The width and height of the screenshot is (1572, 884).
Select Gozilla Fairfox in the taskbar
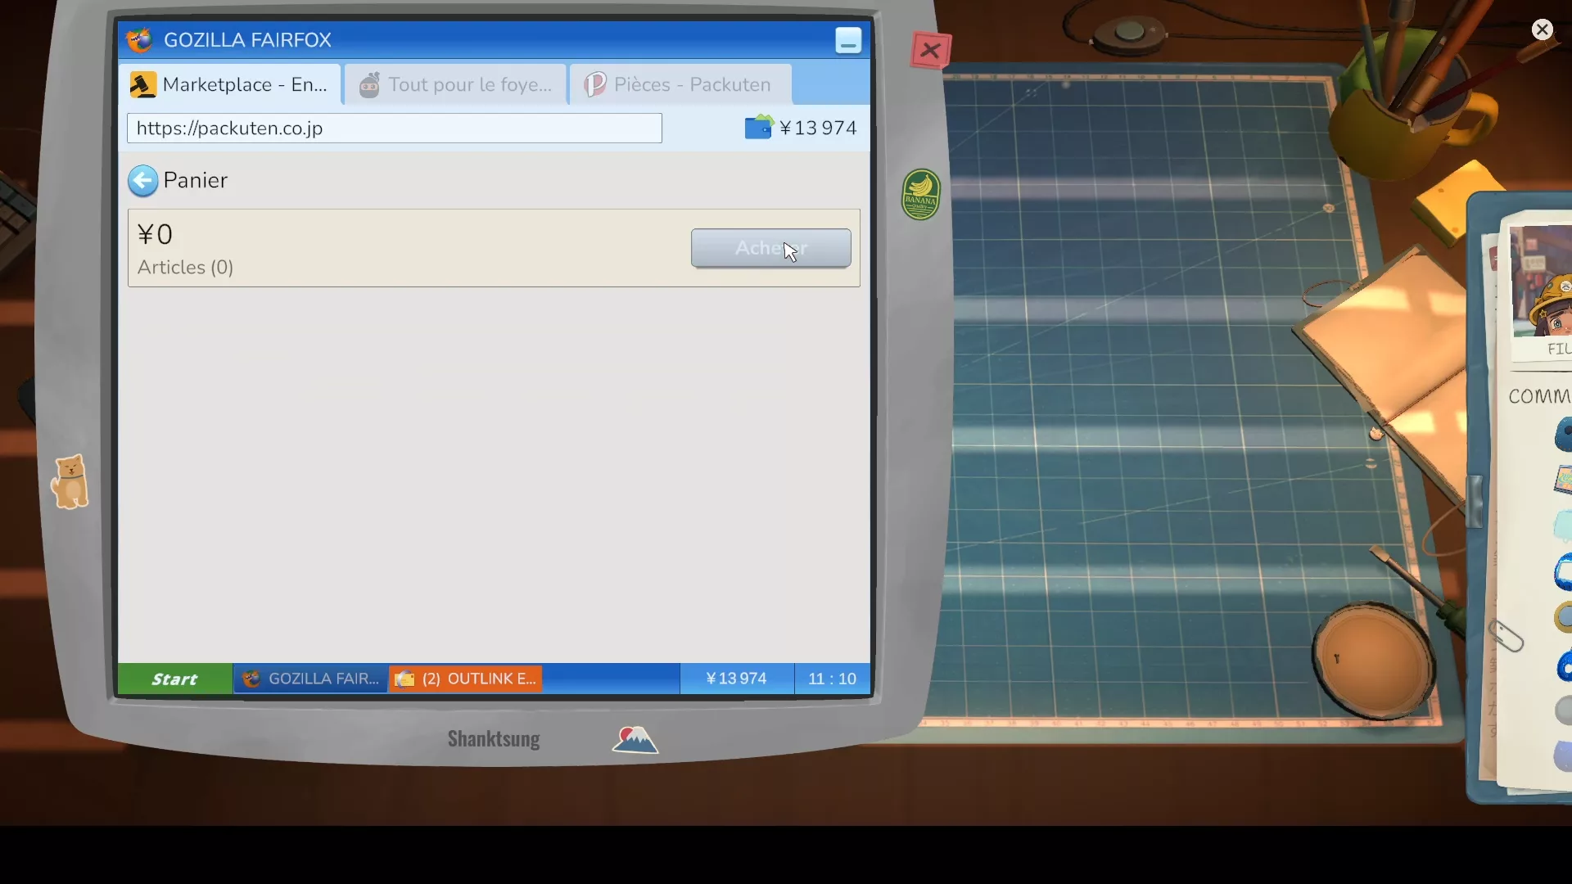pyautogui.click(x=311, y=679)
